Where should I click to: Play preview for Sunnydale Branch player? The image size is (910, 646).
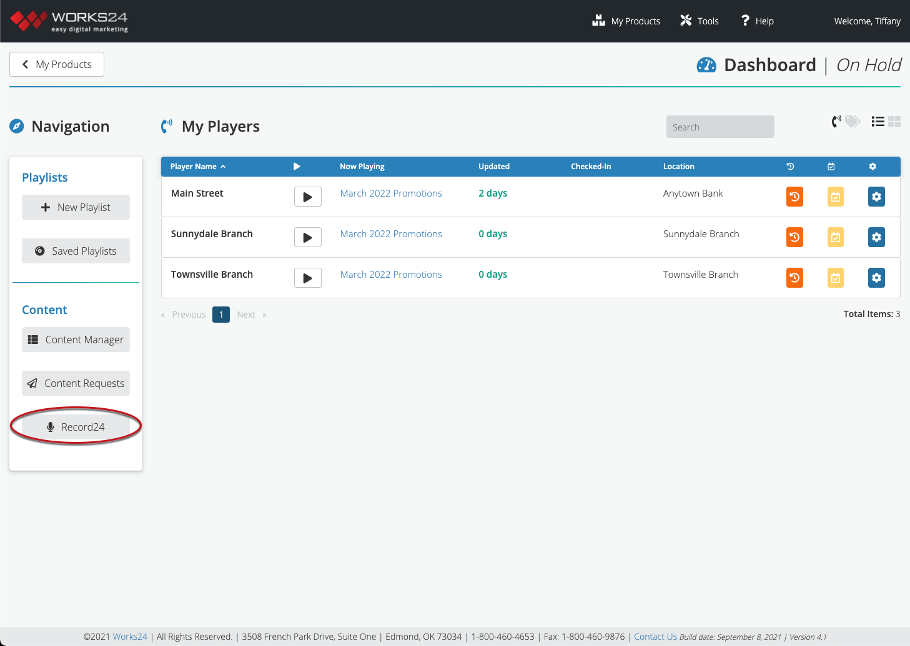coord(307,237)
